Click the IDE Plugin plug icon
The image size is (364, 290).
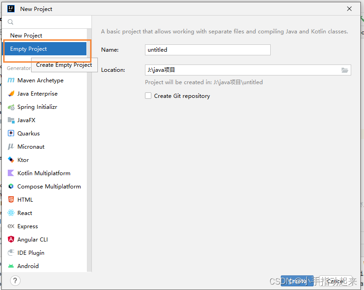(x=11, y=252)
